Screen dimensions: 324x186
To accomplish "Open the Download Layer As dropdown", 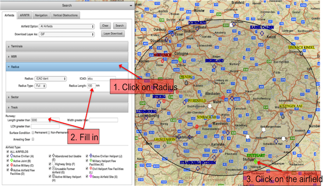I will [x=67, y=34].
